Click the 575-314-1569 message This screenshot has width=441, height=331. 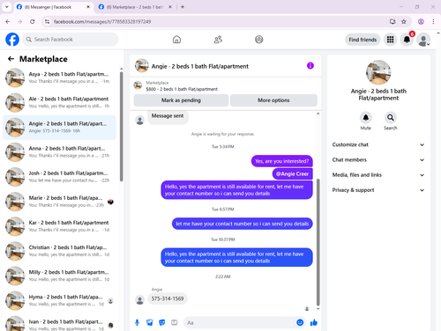[168, 298]
